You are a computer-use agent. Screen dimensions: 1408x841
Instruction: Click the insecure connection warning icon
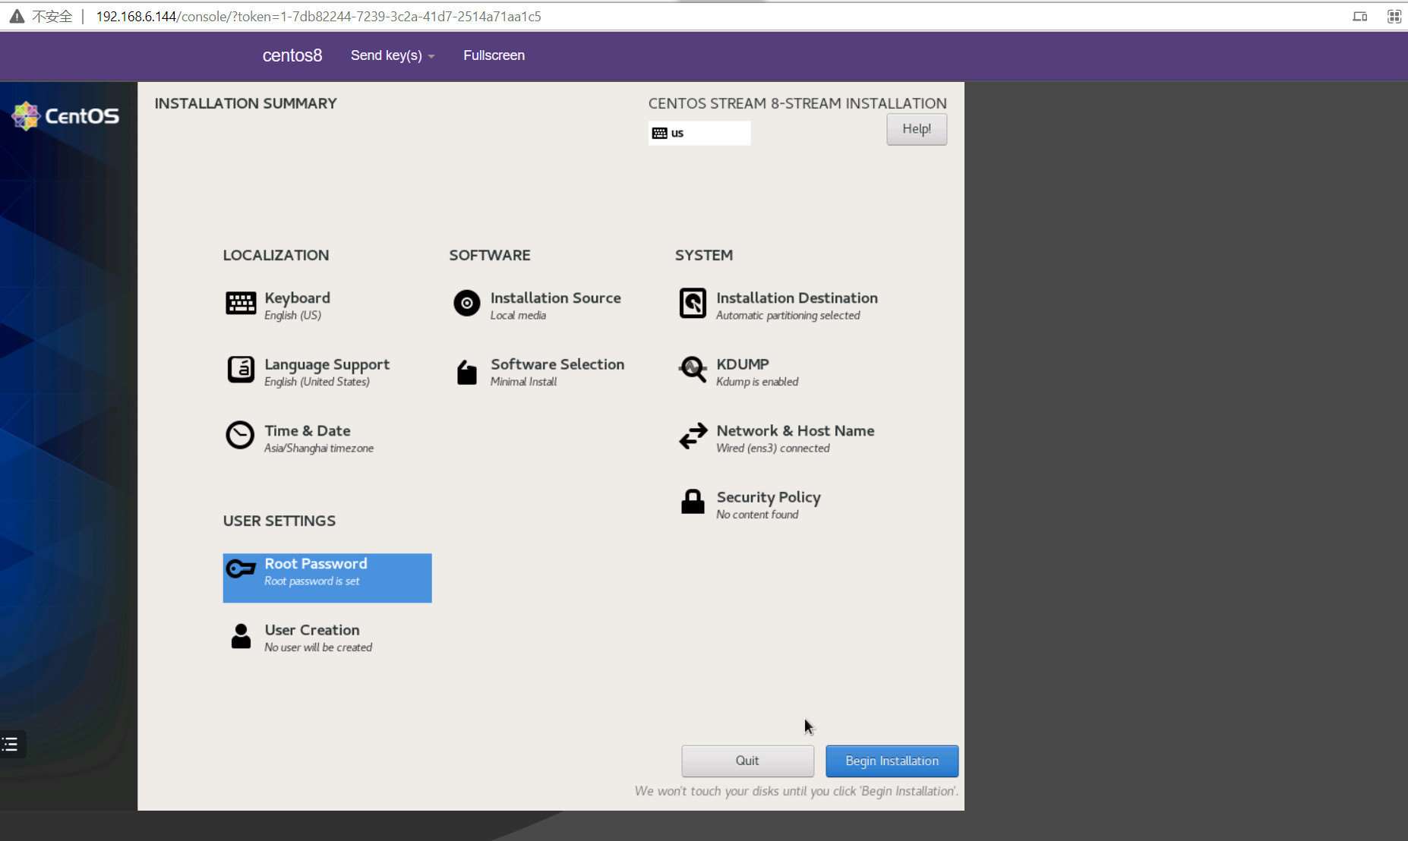tap(17, 17)
